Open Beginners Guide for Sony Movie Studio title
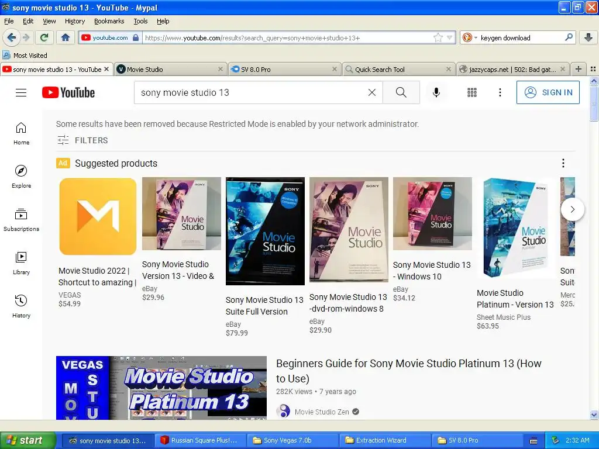Image resolution: width=599 pixels, height=449 pixels. tap(409, 371)
